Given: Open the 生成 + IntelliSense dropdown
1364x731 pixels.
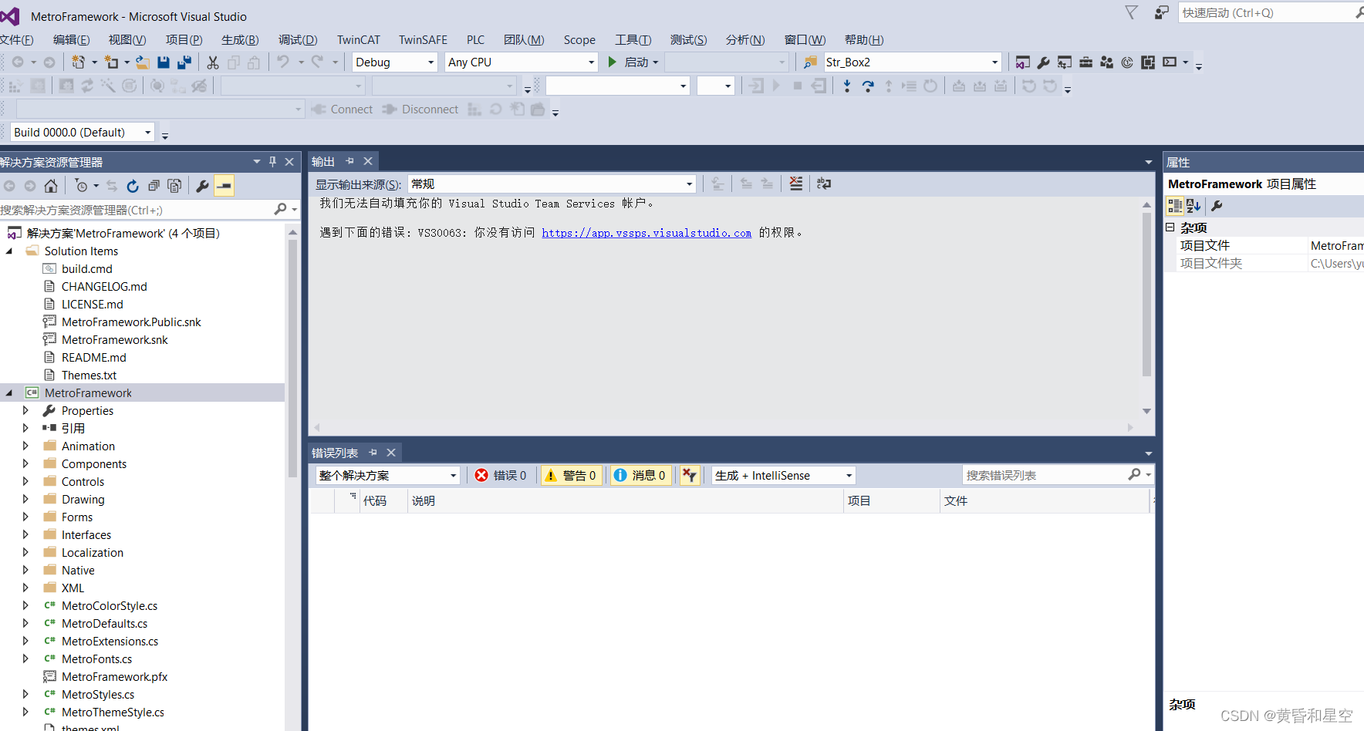Looking at the screenshot, I should 784,476.
